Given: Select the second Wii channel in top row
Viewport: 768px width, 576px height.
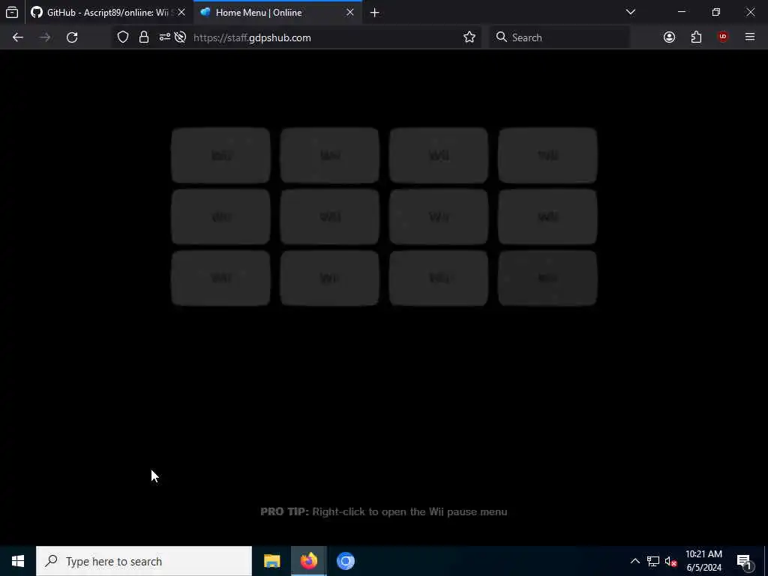Looking at the screenshot, I should (x=330, y=155).
